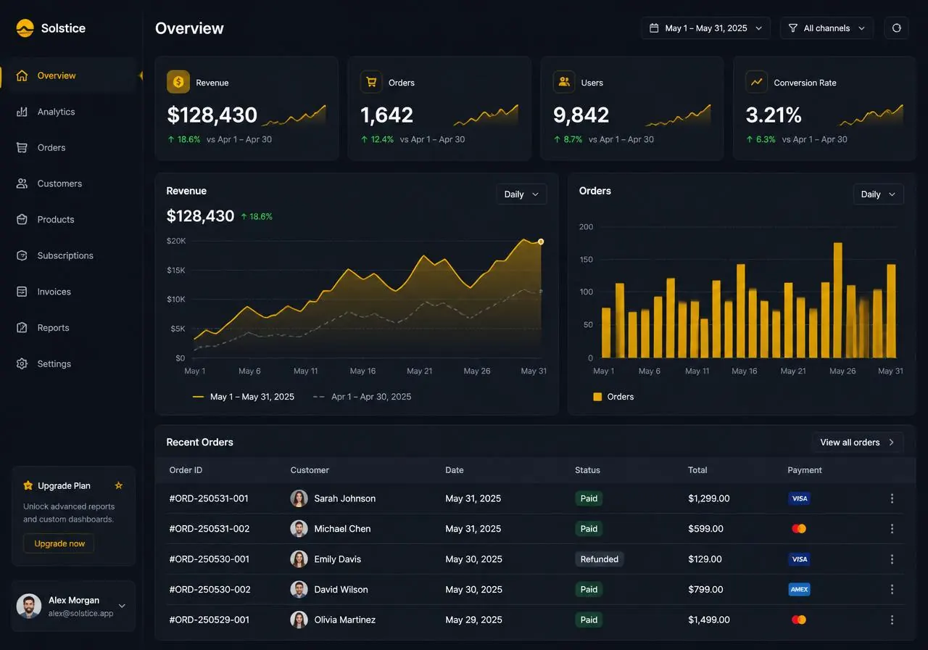Click the star icon left of Upgrade Plan
928x650 pixels.
pyautogui.click(x=28, y=485)
